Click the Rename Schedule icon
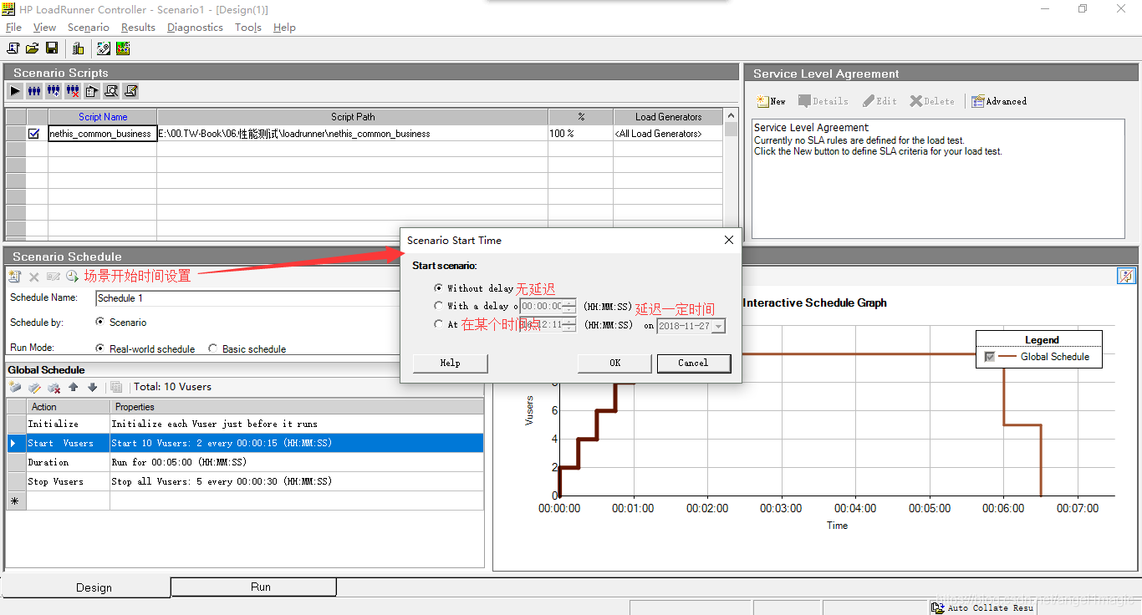Viewport: 1142px width, 615px height. coord(54,276)
